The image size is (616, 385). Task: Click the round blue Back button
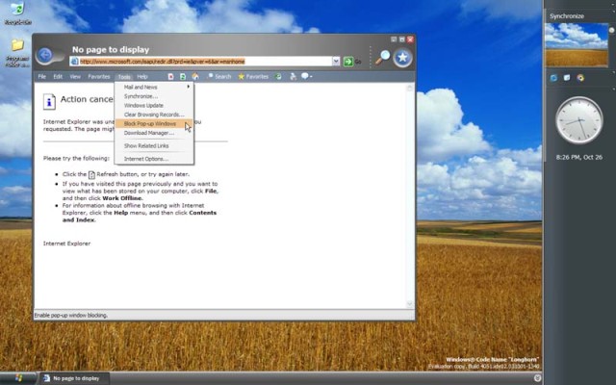[45, 56]
